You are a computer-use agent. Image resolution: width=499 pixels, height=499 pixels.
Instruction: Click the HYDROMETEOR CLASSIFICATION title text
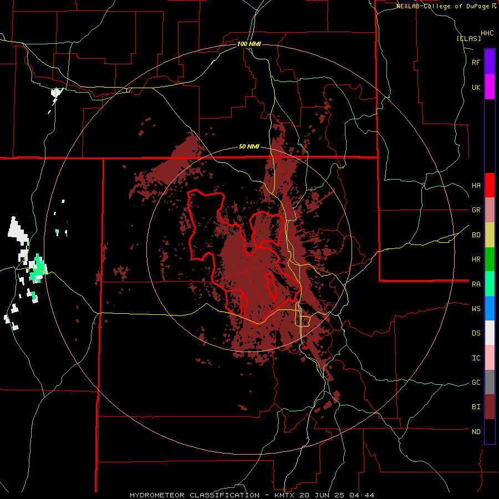[195, 495]
